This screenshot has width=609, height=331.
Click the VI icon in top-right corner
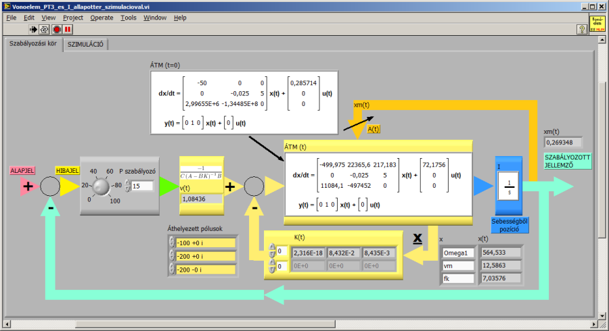(x=597, y=25)
